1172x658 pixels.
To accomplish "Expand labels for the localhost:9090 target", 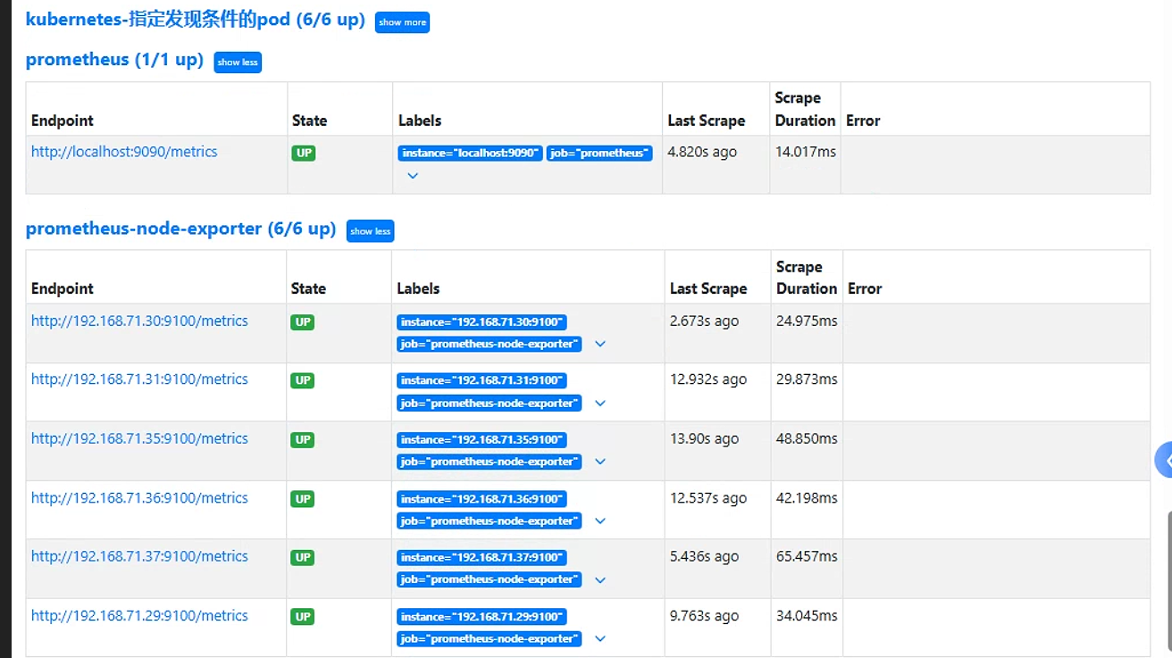I will click(x=413, y=176).
